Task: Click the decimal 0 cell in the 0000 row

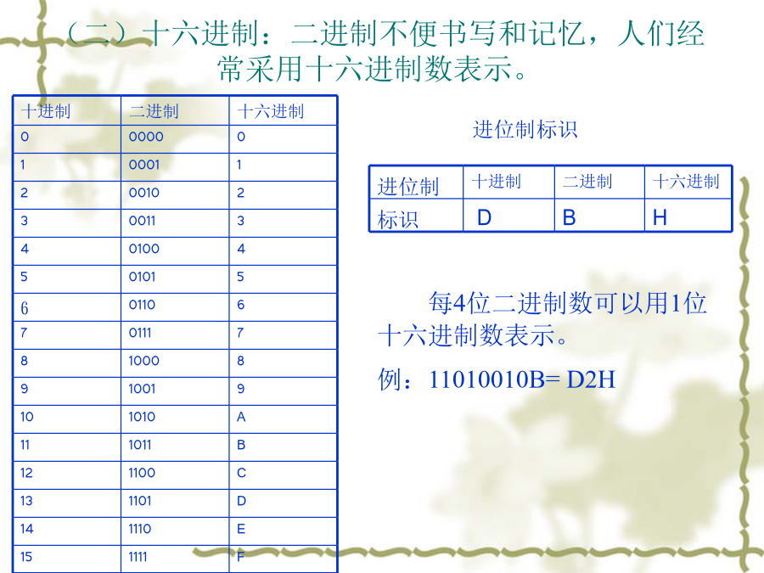Action: 67,139
